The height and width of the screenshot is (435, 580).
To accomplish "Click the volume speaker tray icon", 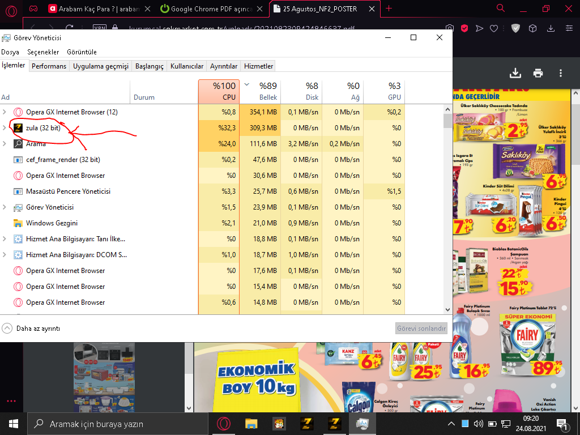I will pos(478,424).
